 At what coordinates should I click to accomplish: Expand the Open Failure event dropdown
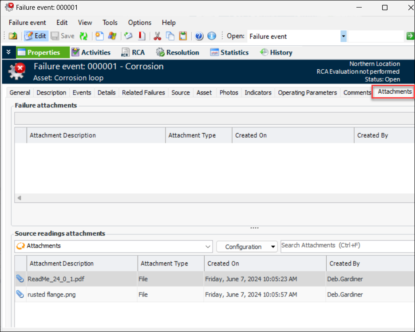tap(343, 36)
